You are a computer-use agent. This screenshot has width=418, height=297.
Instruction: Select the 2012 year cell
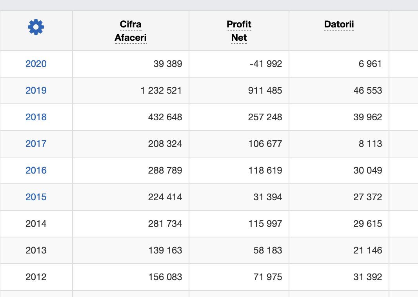[x=36, y=277]
